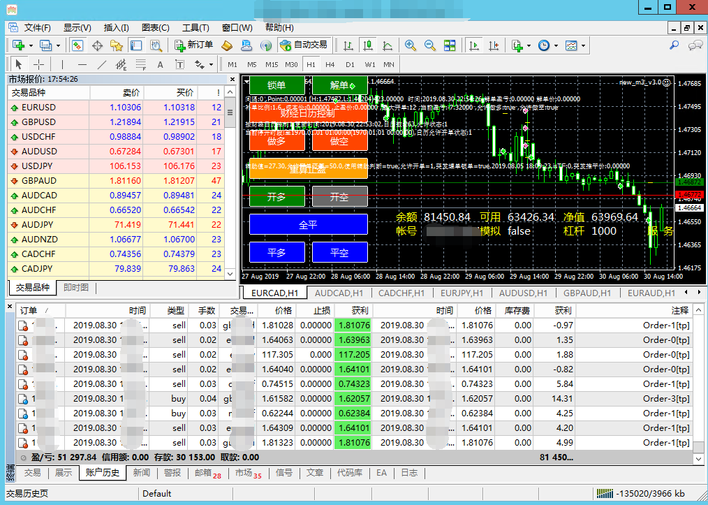Open the 图表(C) menu
Image resolution: width=708 pixels, height=505 pixels.
point(155,28)
